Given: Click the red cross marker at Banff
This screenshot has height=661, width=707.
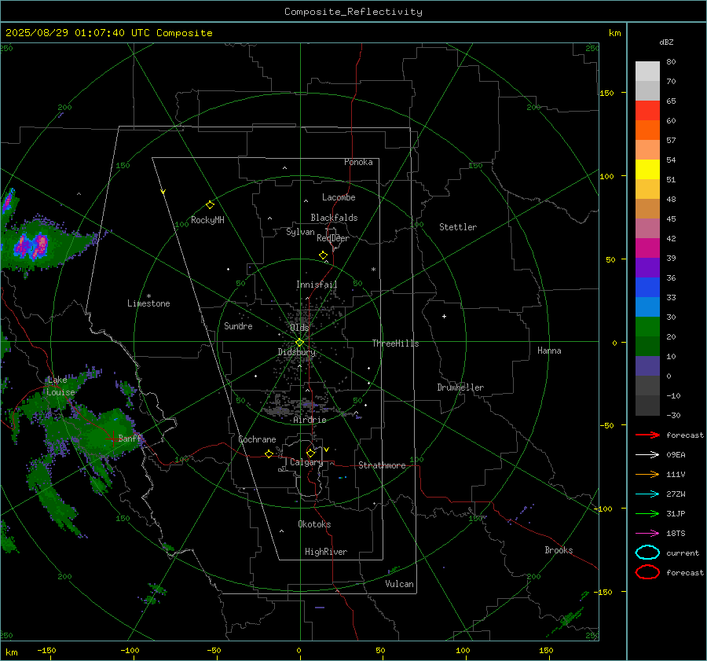Looking at the screenshot, I should pos(112,439).
